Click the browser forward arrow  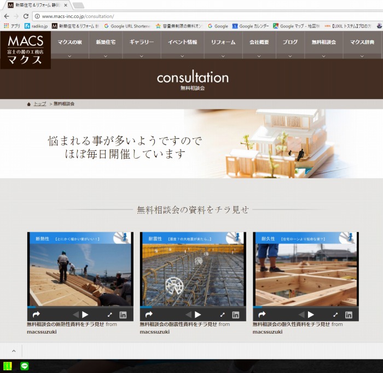pos(16,16)
